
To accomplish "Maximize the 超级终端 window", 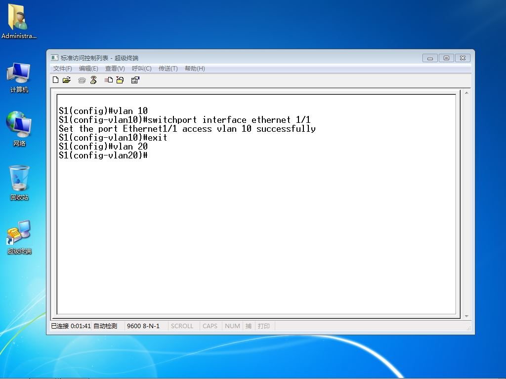I will point(446,58).
